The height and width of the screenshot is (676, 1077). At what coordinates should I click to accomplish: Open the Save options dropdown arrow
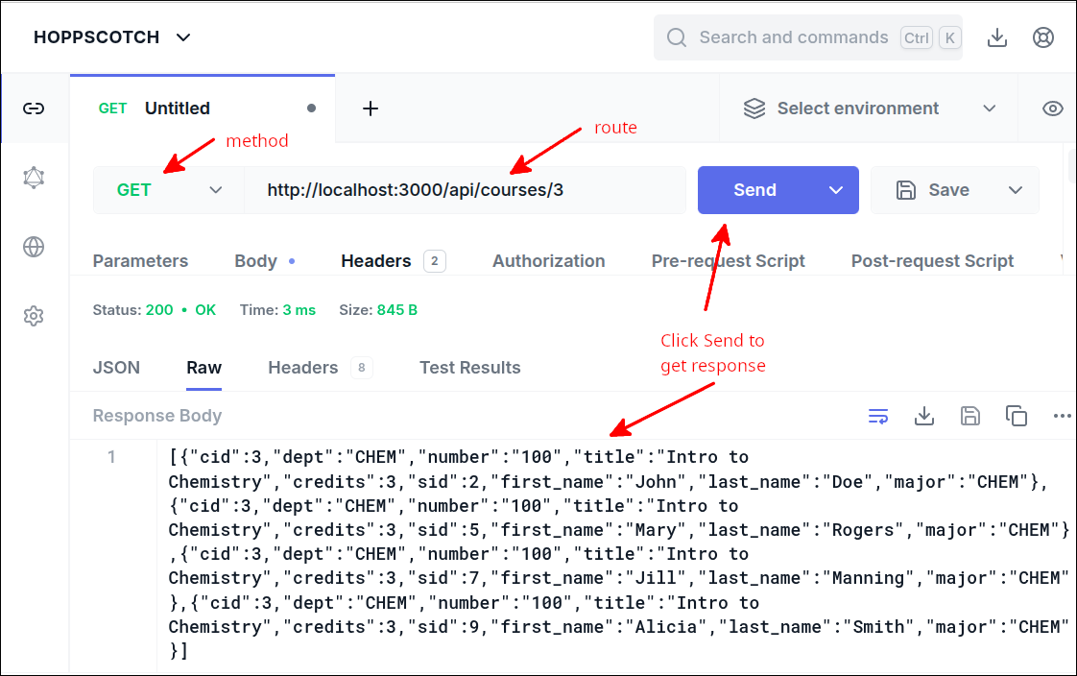pyautogui.click(x=1016, y=190)
